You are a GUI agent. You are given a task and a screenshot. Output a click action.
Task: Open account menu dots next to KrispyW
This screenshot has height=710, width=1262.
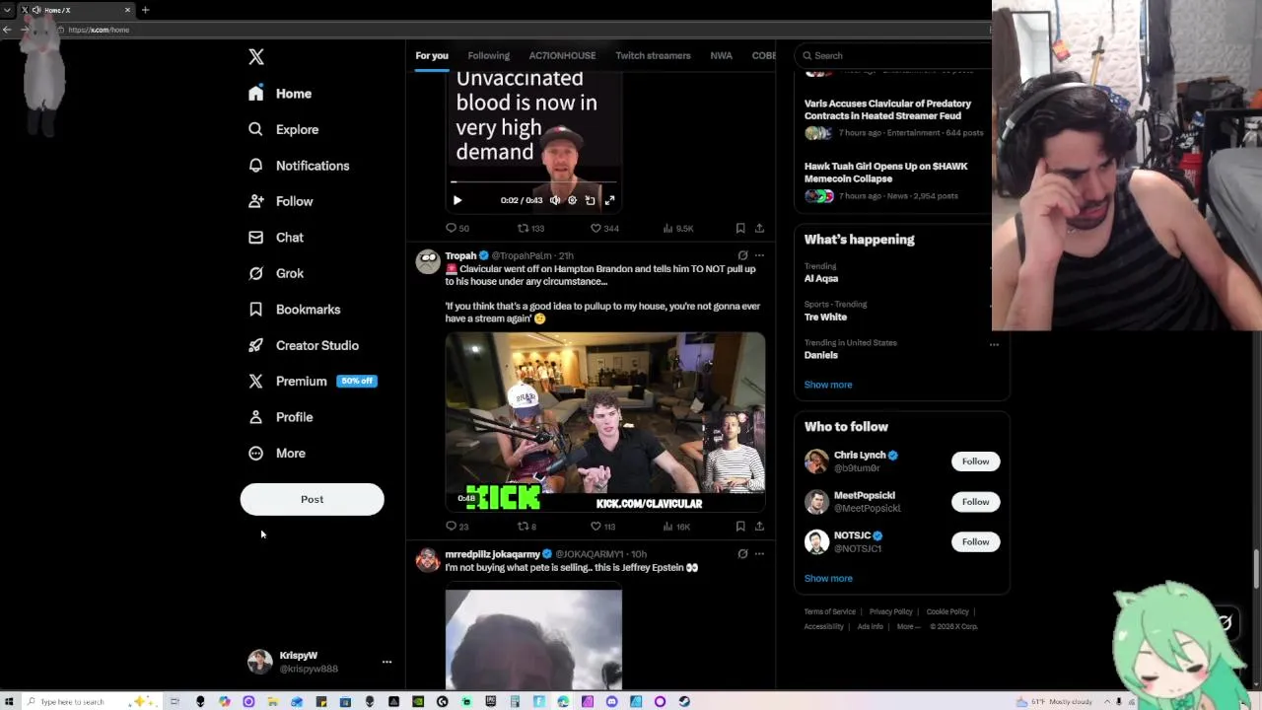(386, 662)
